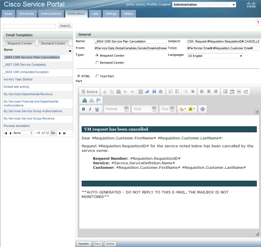Undo the last edit
This screenshot has height=247, width=261.
(125, 91)
